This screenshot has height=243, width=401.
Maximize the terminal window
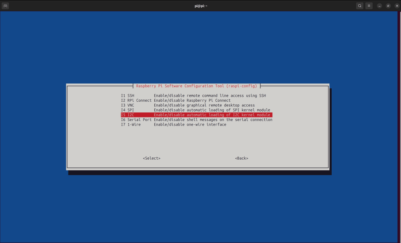(388, 6)
